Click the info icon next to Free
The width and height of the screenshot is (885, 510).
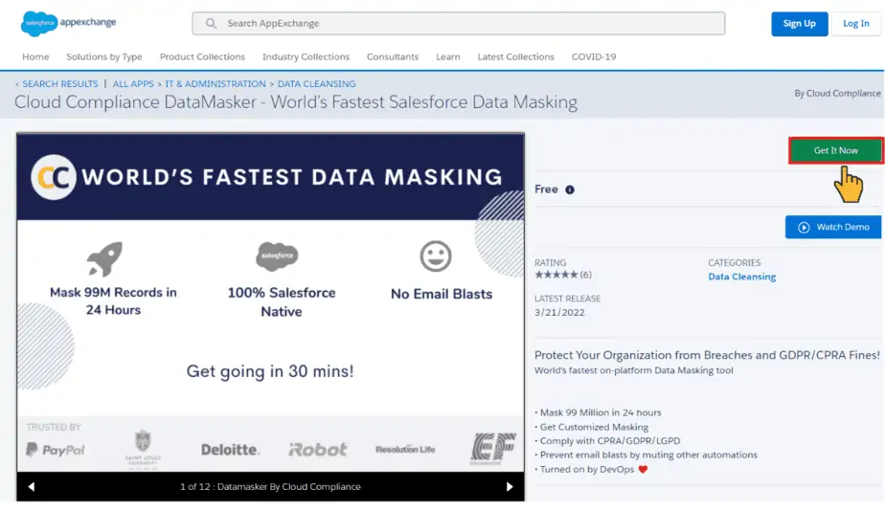[x=570, y=189]
